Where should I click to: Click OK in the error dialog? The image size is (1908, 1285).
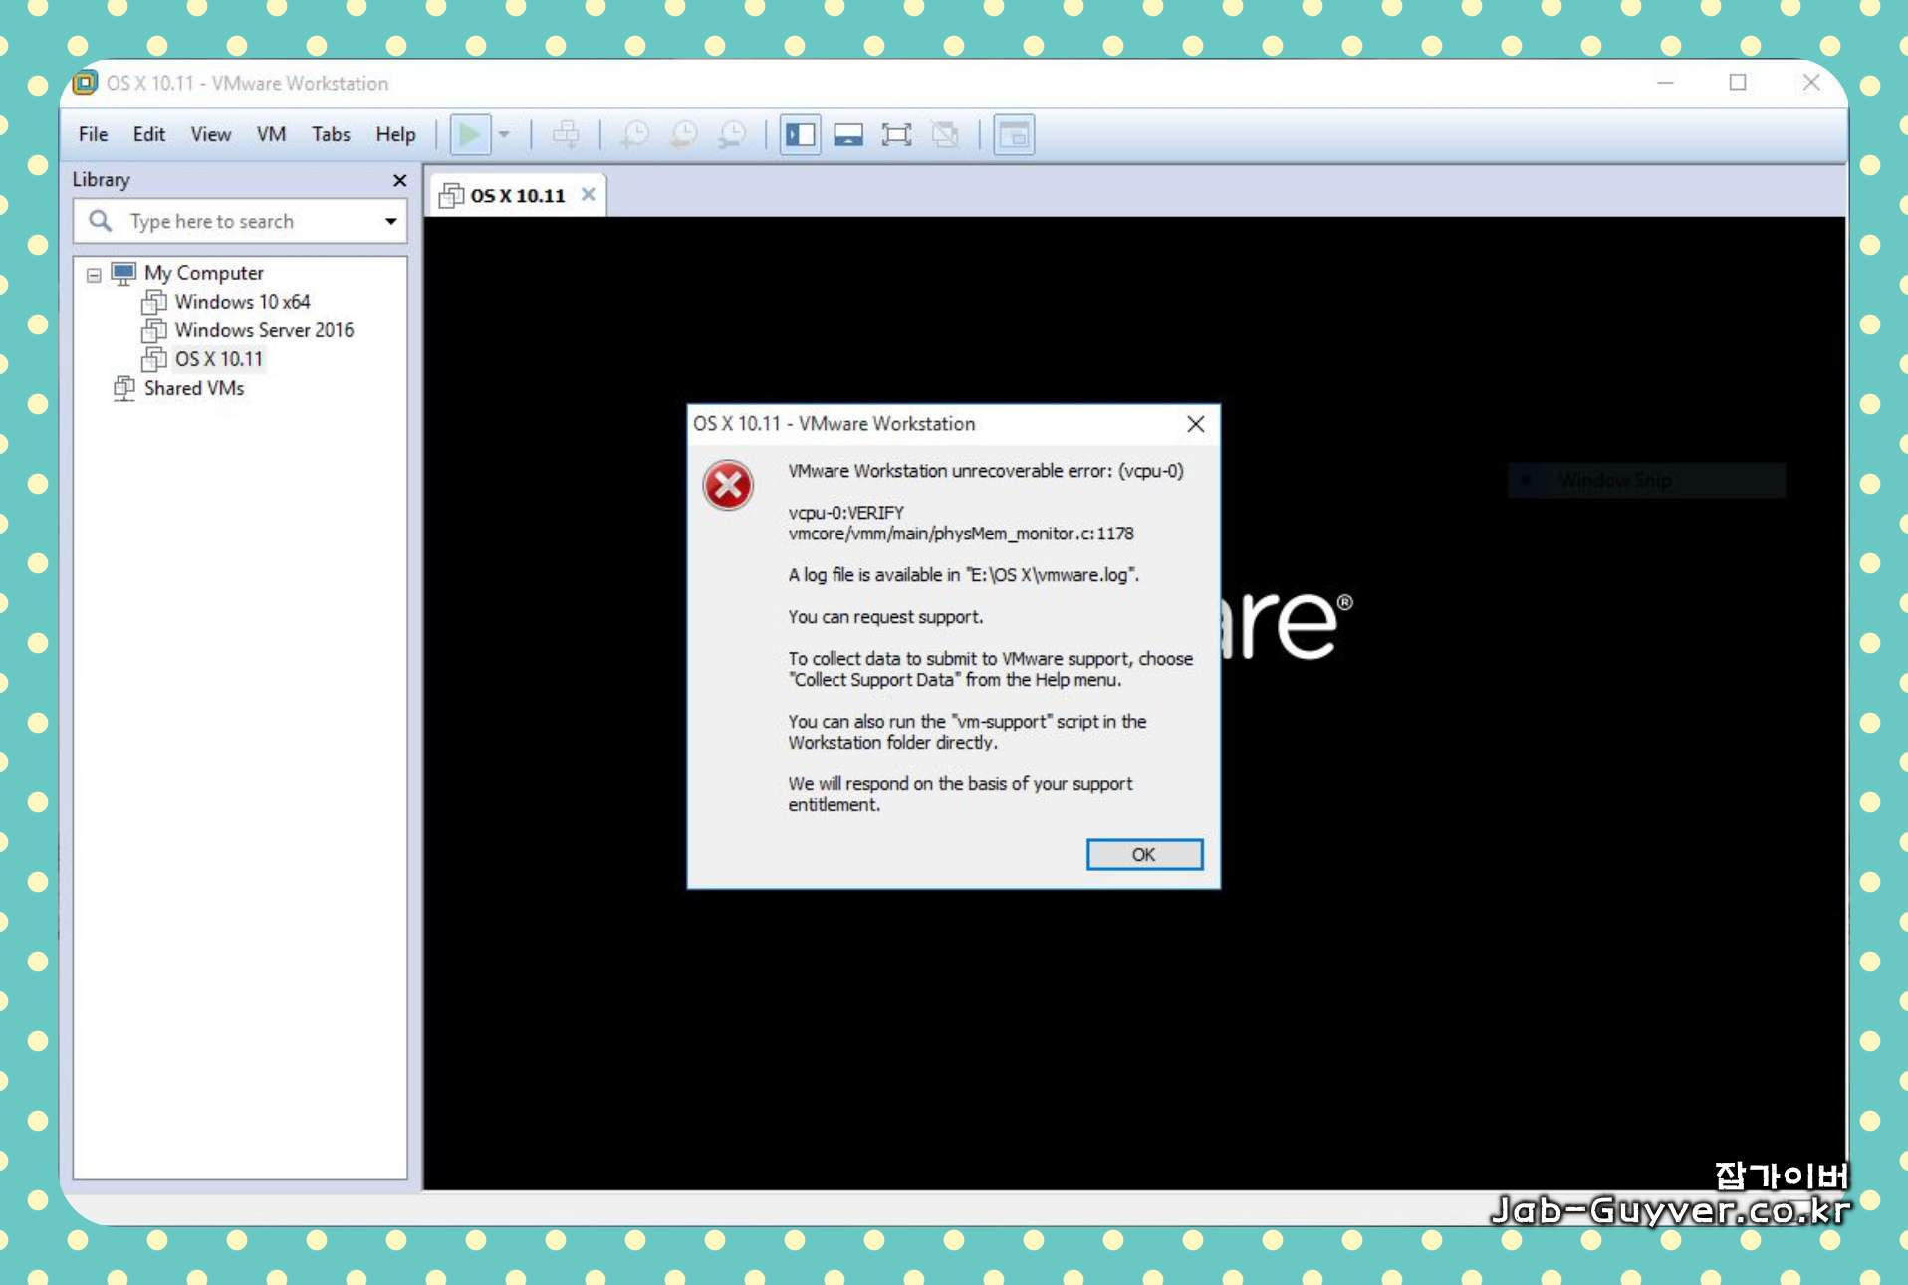[1144, 854]
